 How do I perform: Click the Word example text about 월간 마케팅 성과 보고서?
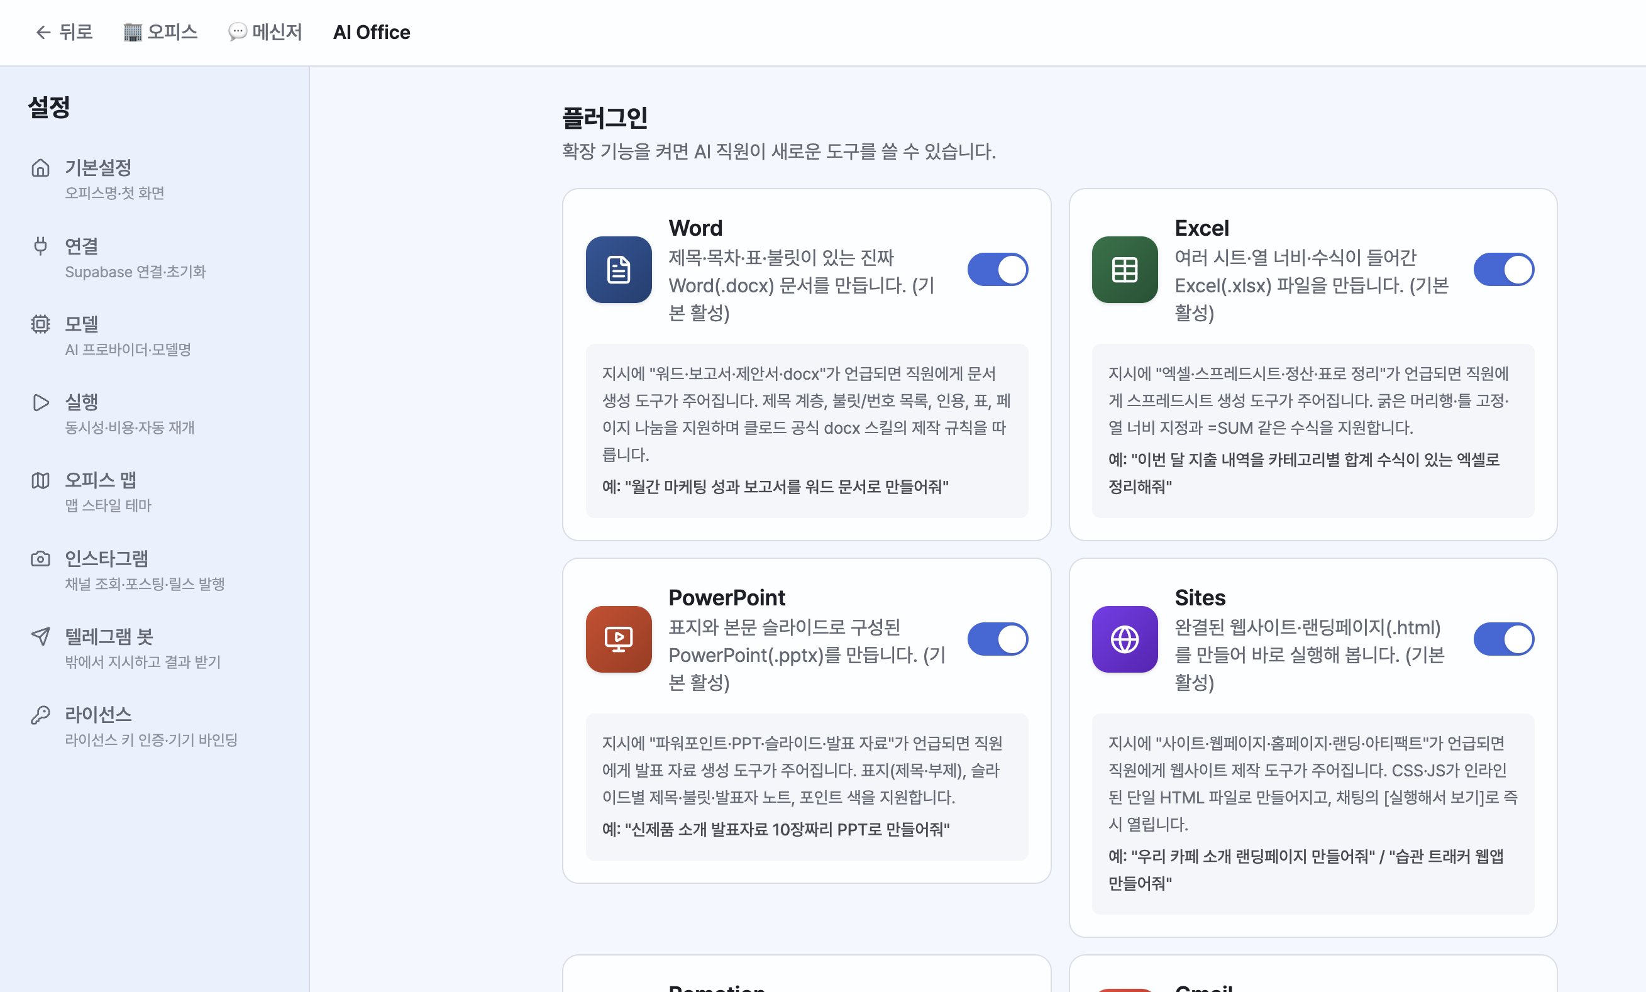pos(776,487)
